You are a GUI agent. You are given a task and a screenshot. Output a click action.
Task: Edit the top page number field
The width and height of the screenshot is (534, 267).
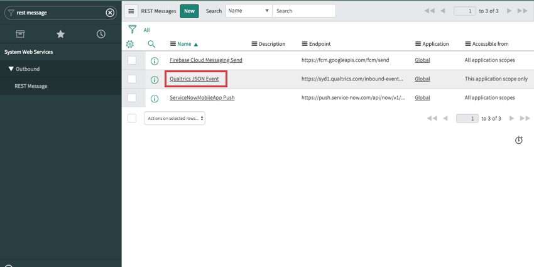(464, 11)
